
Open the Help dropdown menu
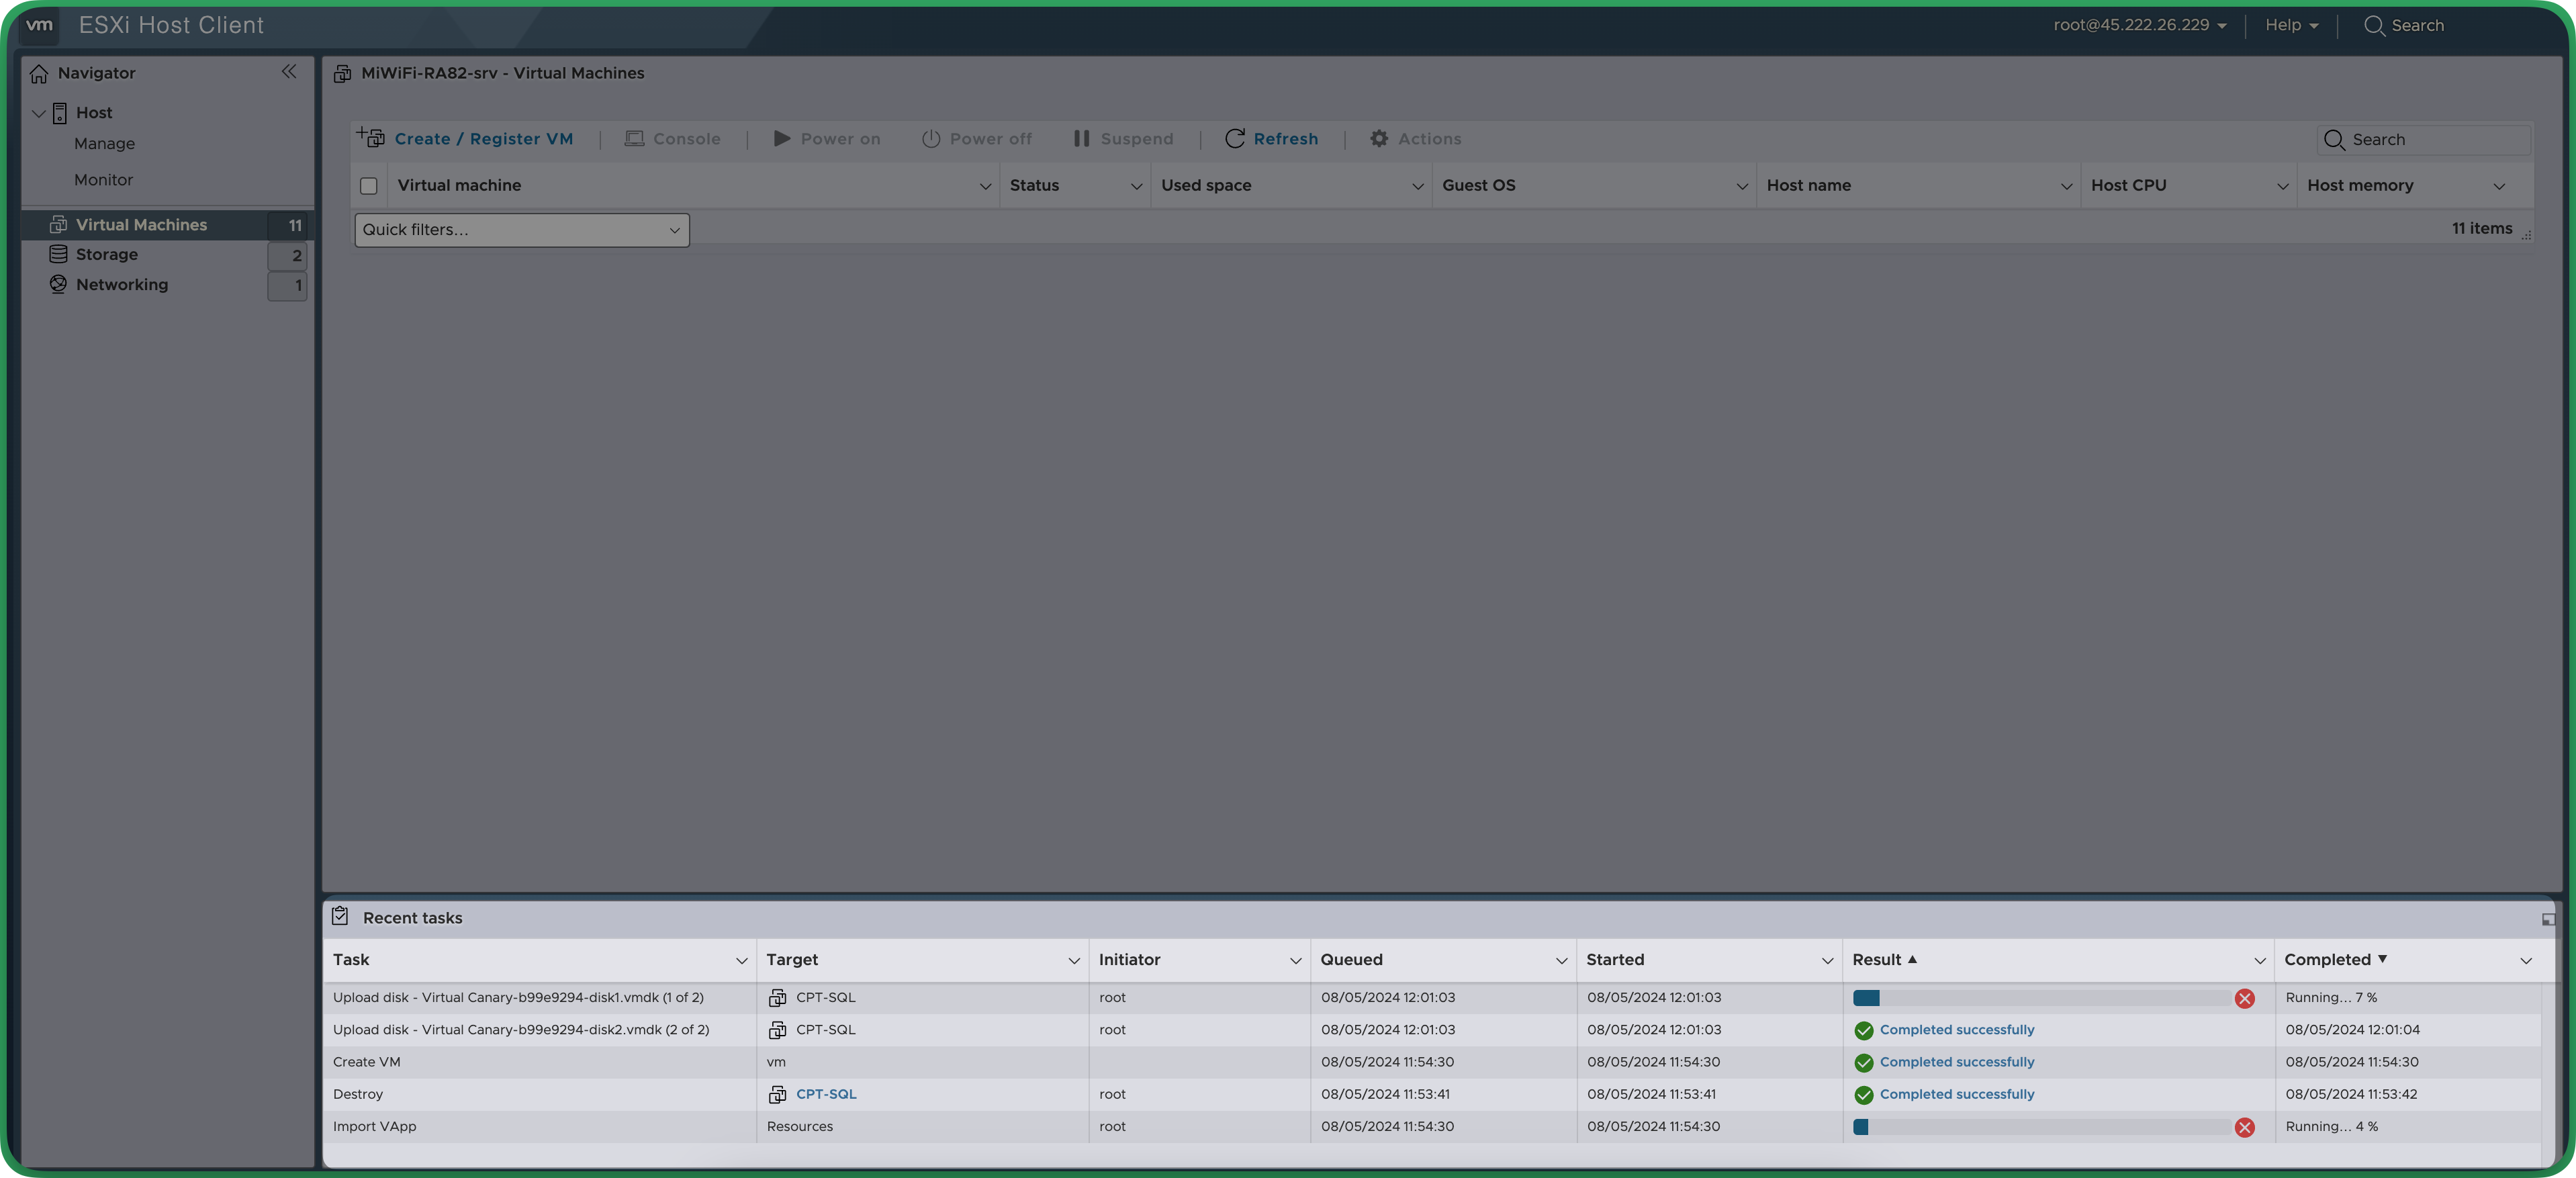(x=2291, y=25)
